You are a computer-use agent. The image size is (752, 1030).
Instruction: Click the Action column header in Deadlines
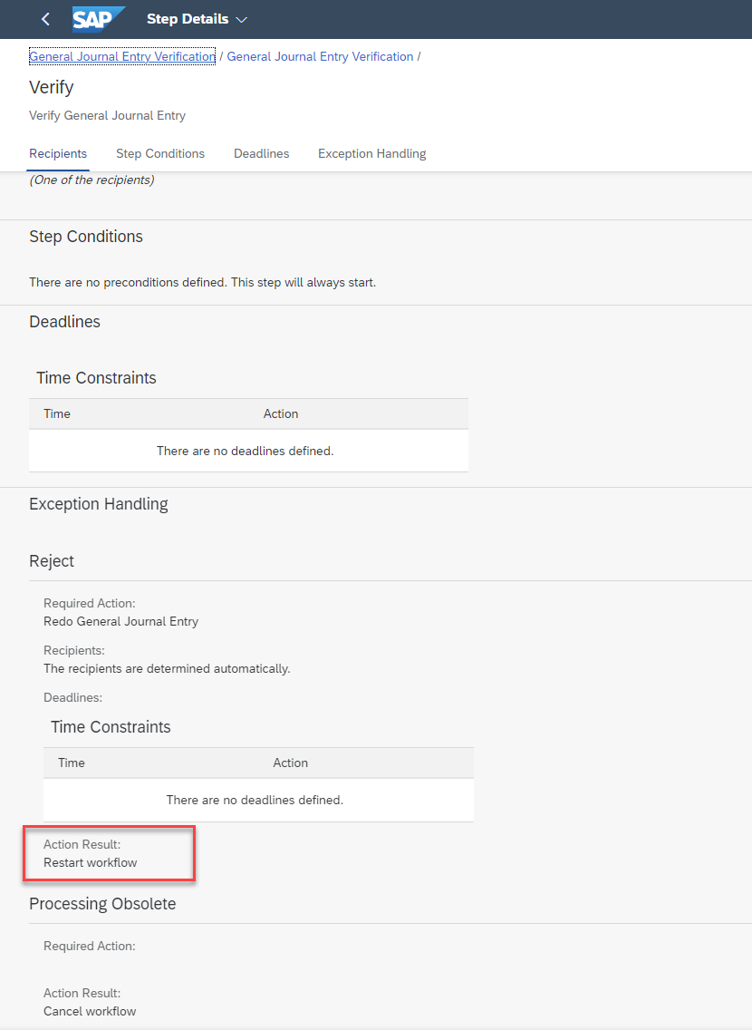point(281,413)
